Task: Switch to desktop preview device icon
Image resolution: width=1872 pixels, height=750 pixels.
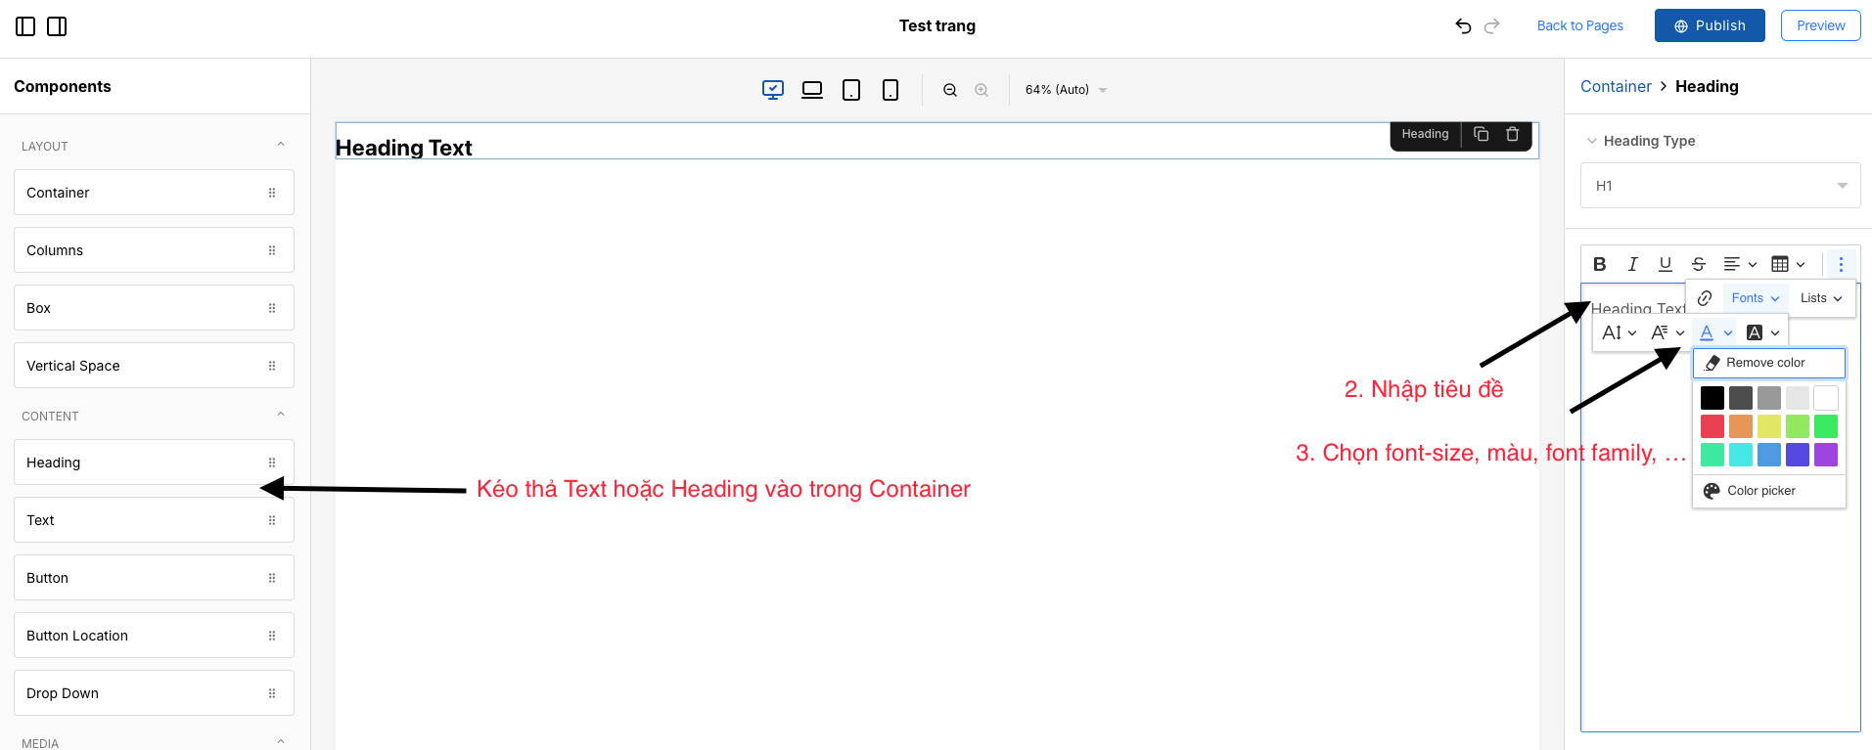Action: (773, 90)
